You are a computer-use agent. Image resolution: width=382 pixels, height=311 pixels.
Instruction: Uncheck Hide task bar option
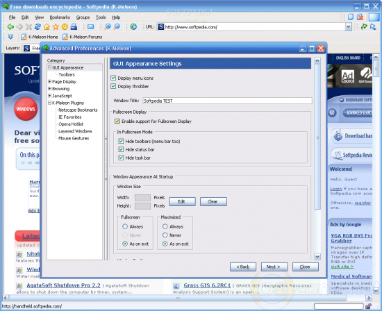click(x=121, y=158)
